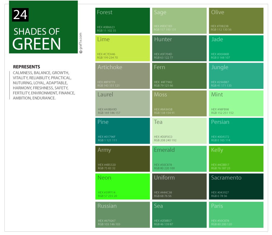Click the Emerald swatch

pyautogui.click(x=179, y=158)
